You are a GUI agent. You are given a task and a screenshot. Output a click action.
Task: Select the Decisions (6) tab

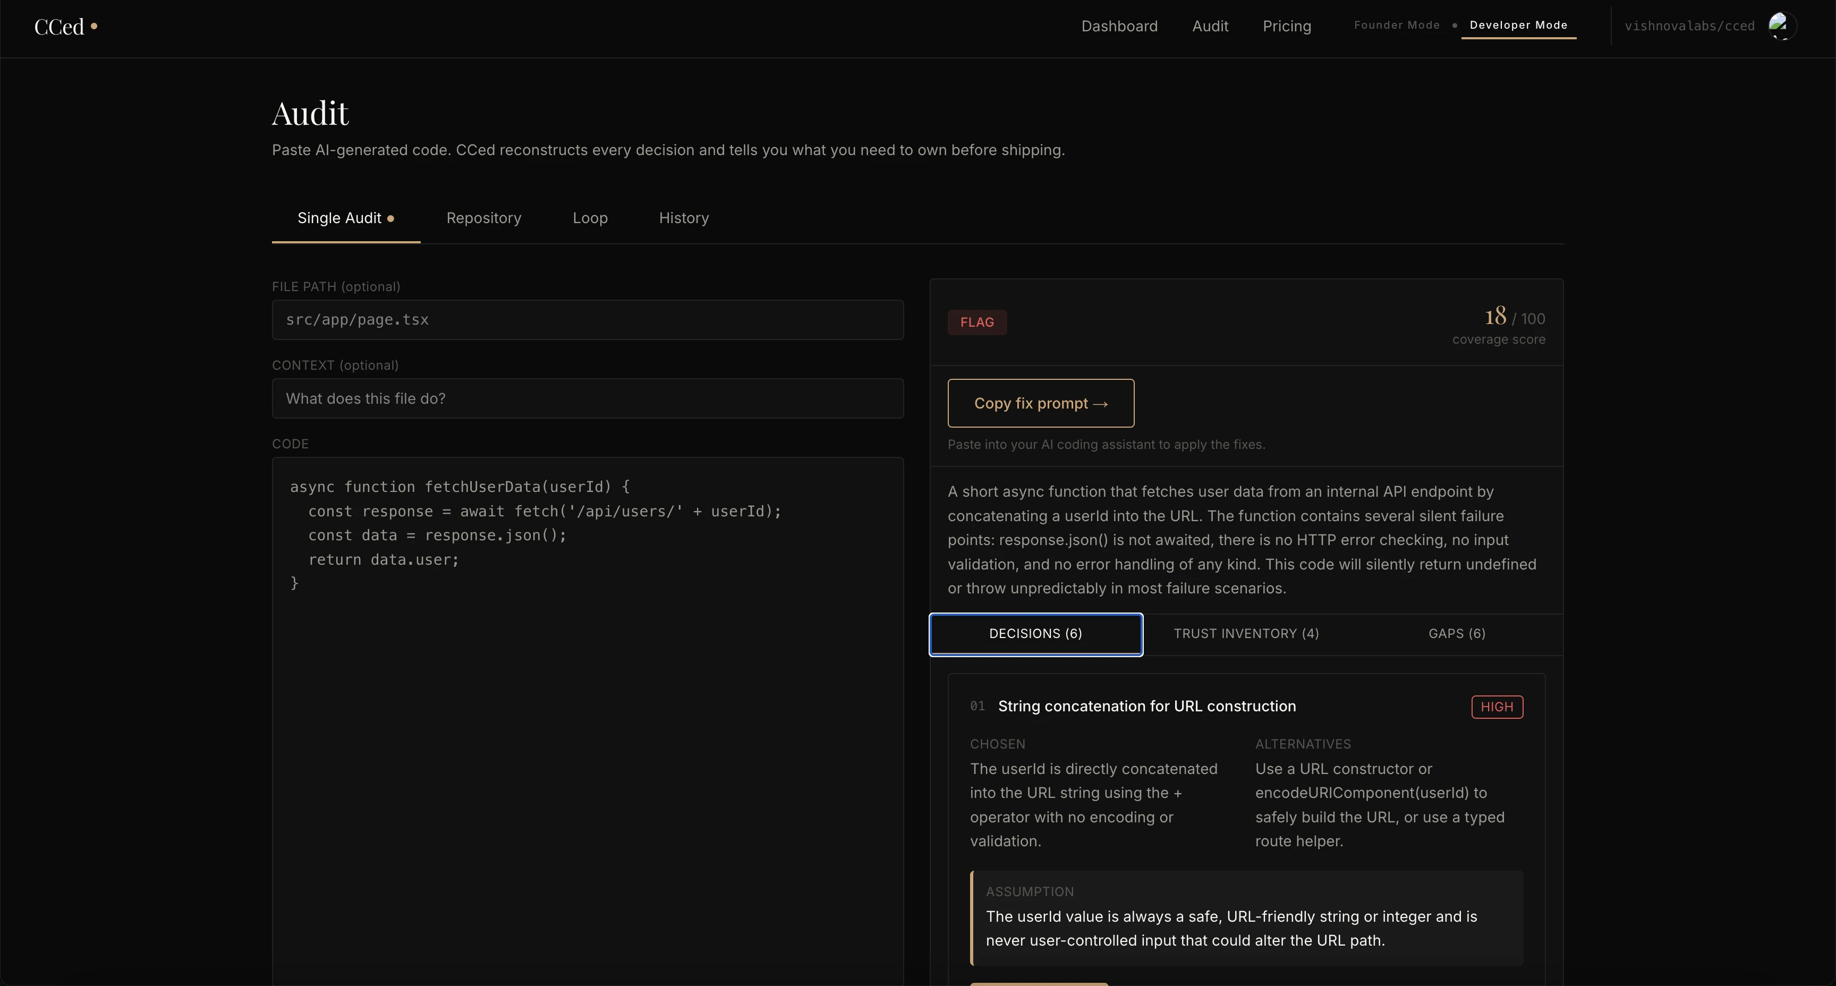click(1035, 634)
